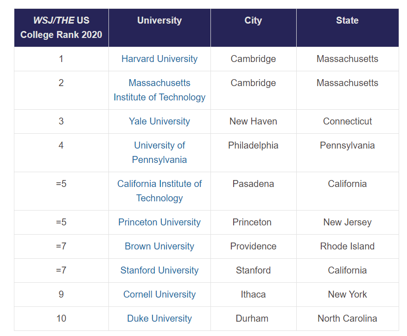The height and width of the screenshot is (336, 407).
Task: Click the WSJ/THE US College Rank header
Action: point(61,27)
